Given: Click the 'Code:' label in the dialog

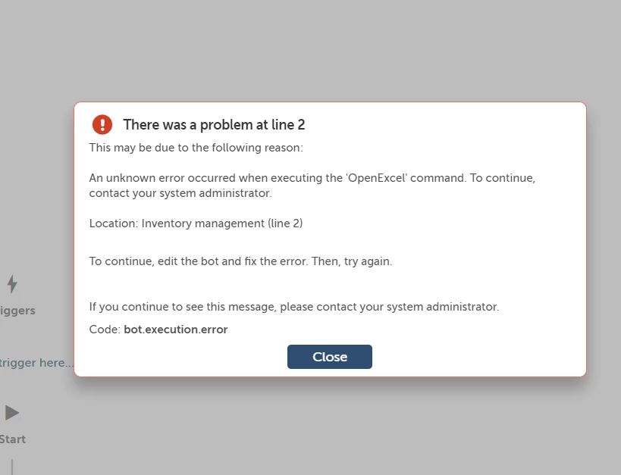Looking at the screenshot, I should [x=103, y=330].
